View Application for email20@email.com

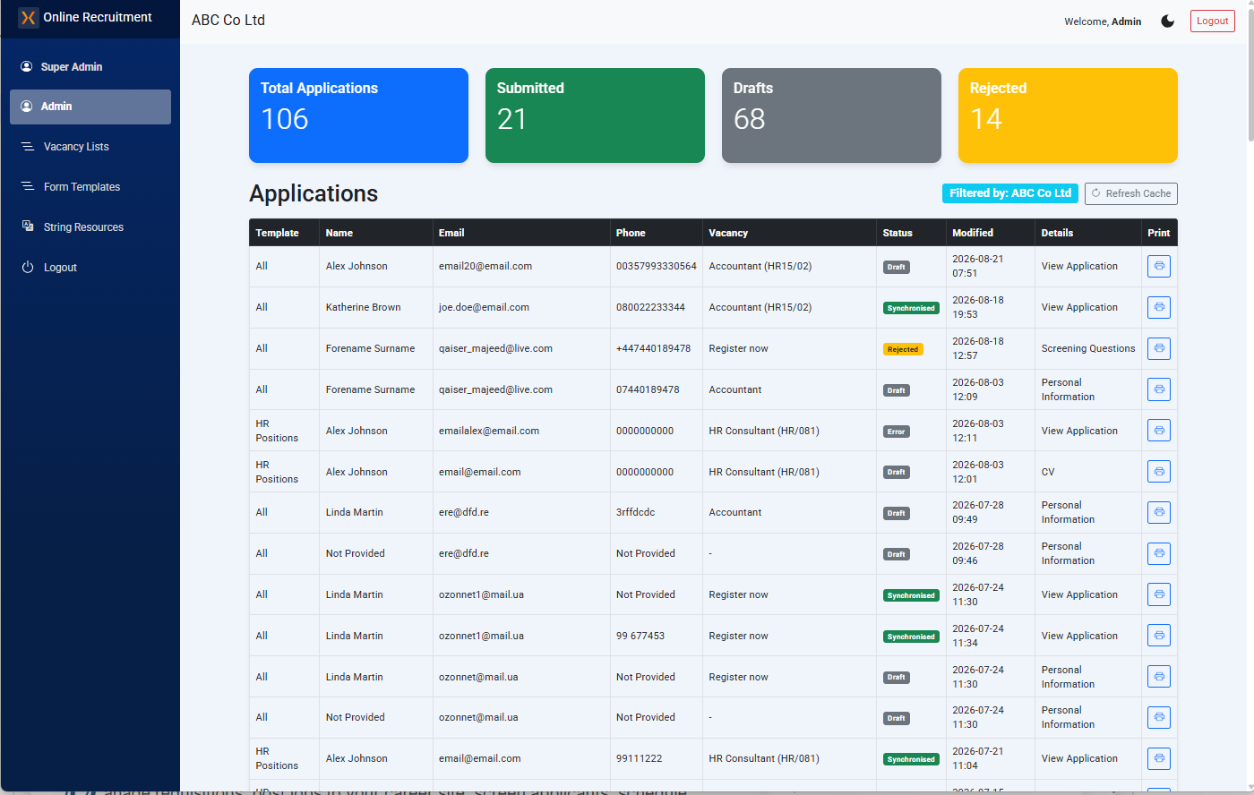[x=1079, y=266]
